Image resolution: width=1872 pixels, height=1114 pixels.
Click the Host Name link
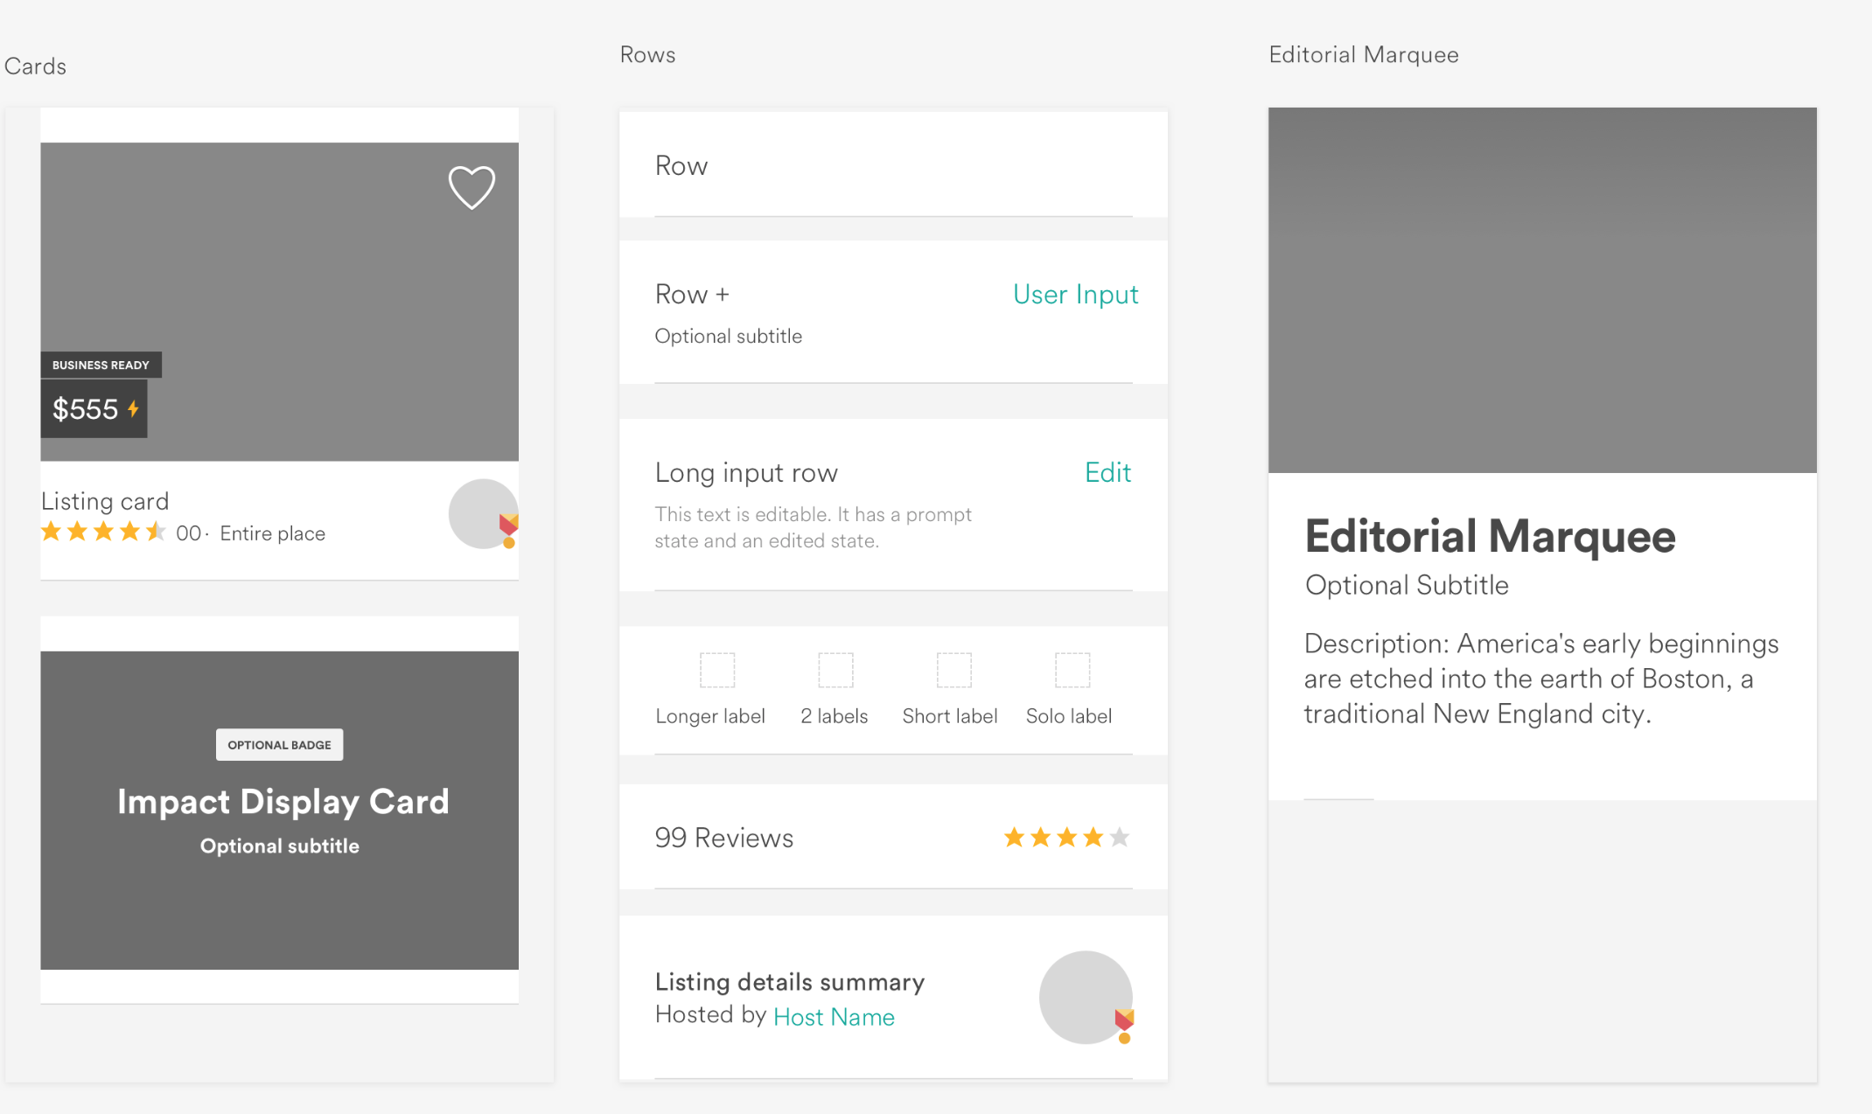834,1017
